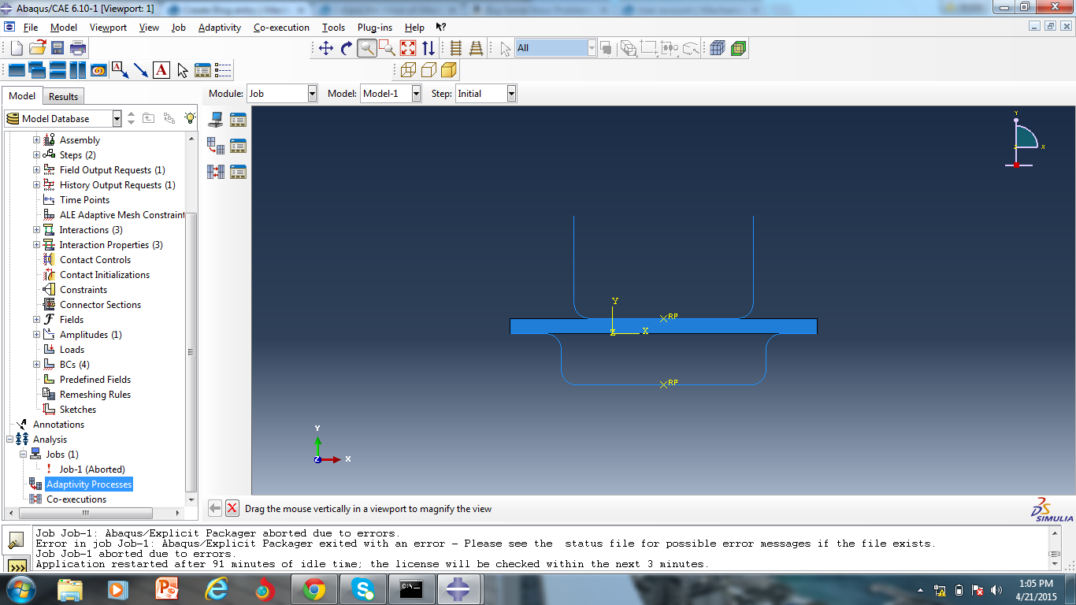Screen dimensions: 1076x605
Task: Open the Step dropdown showing Initial
Action: pyautogui.click(x=511, y=94)
